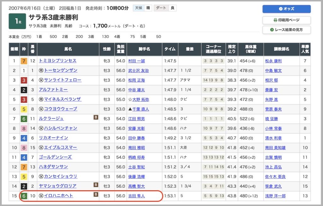This screenshot has width=323, height=206.
Task: Open jockey 土谷 智紀
Action: pyautogui.click(x=136, y=167)
